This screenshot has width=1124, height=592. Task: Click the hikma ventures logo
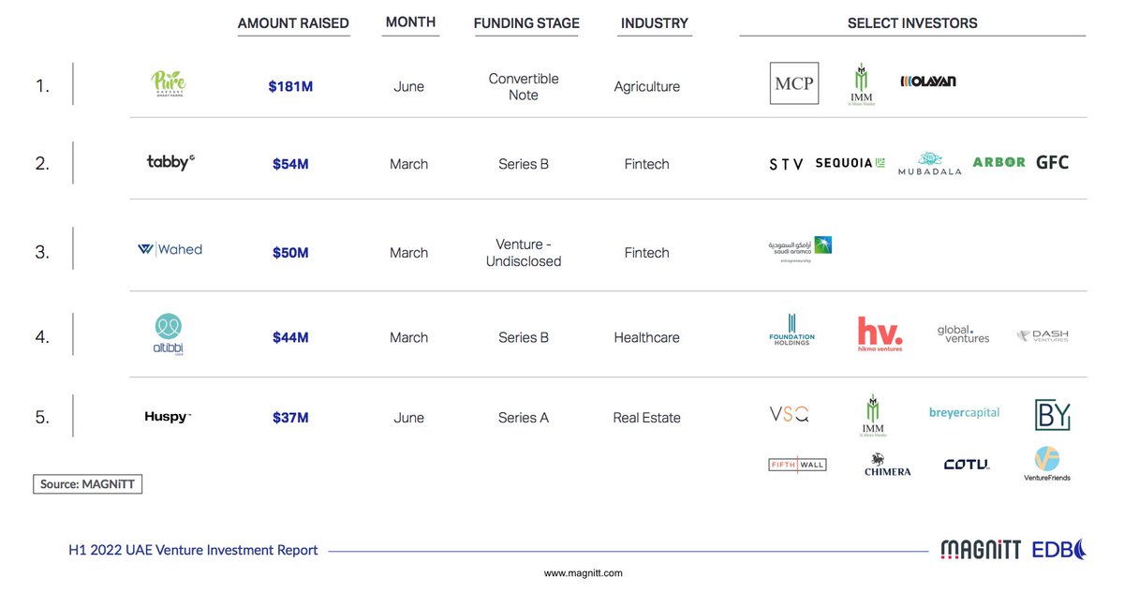(x=880, y=334)
